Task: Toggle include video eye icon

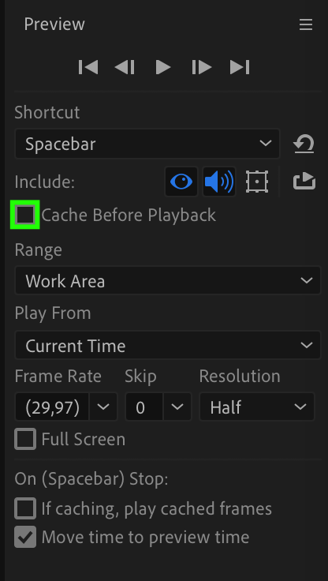Action: 181,182
